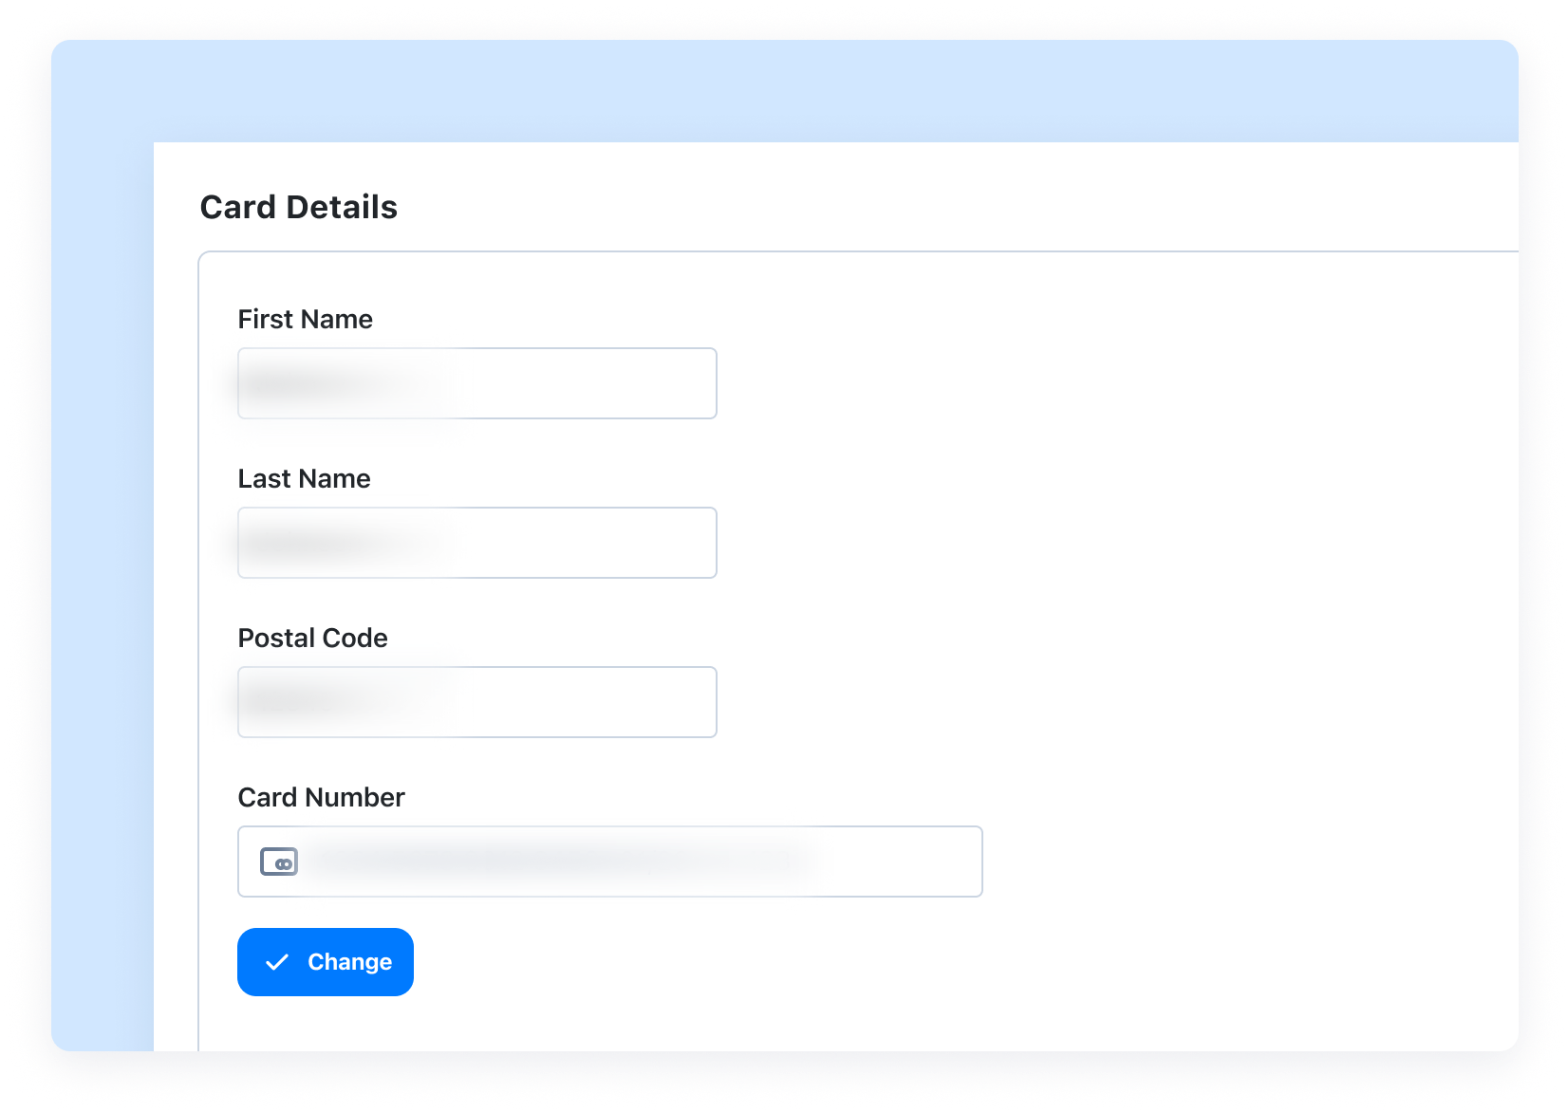Viewport: 1568px width, 1112px height.
Task: Click the Postal Code label
Action: click(312, 638)
